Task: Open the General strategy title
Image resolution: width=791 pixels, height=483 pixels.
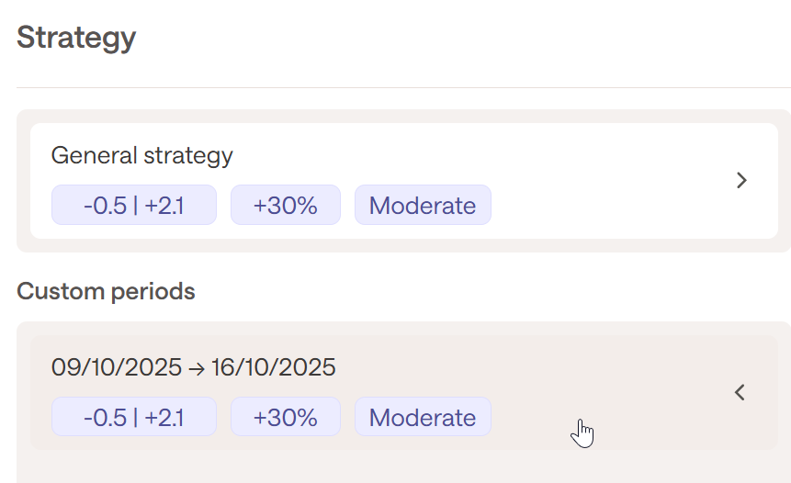Action: (141, 156)
